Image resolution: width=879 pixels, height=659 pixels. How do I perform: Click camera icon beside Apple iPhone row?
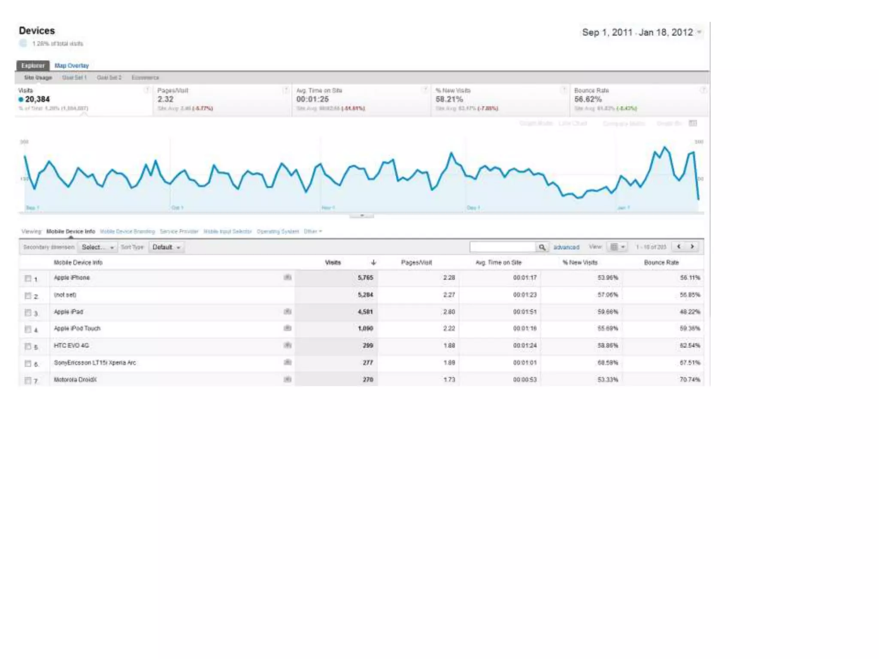click(x=288, y=278)
